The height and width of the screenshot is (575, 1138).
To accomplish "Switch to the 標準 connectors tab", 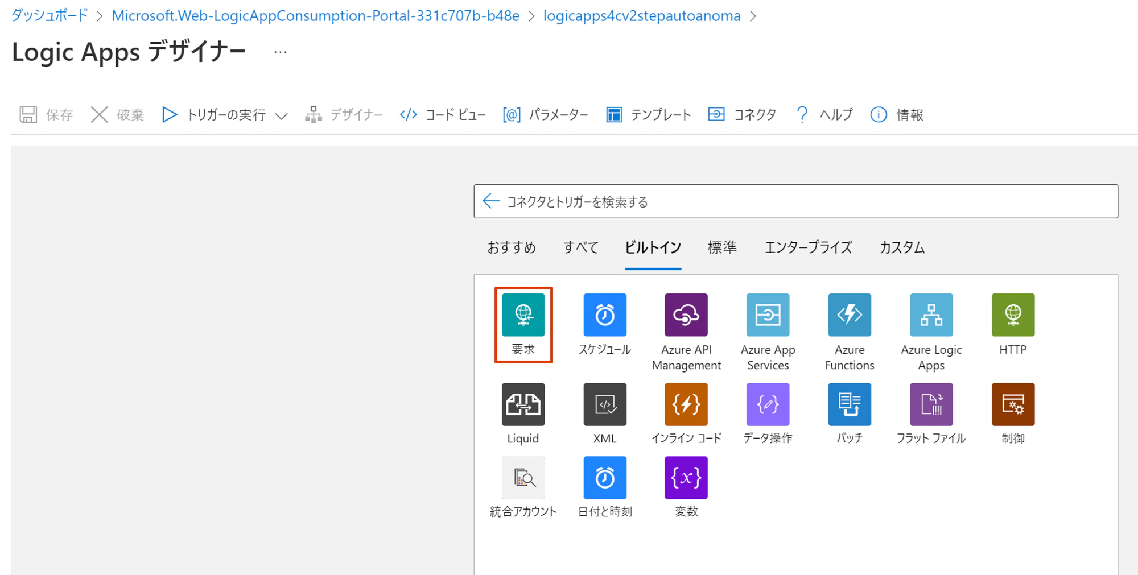I will coord(721,247).
